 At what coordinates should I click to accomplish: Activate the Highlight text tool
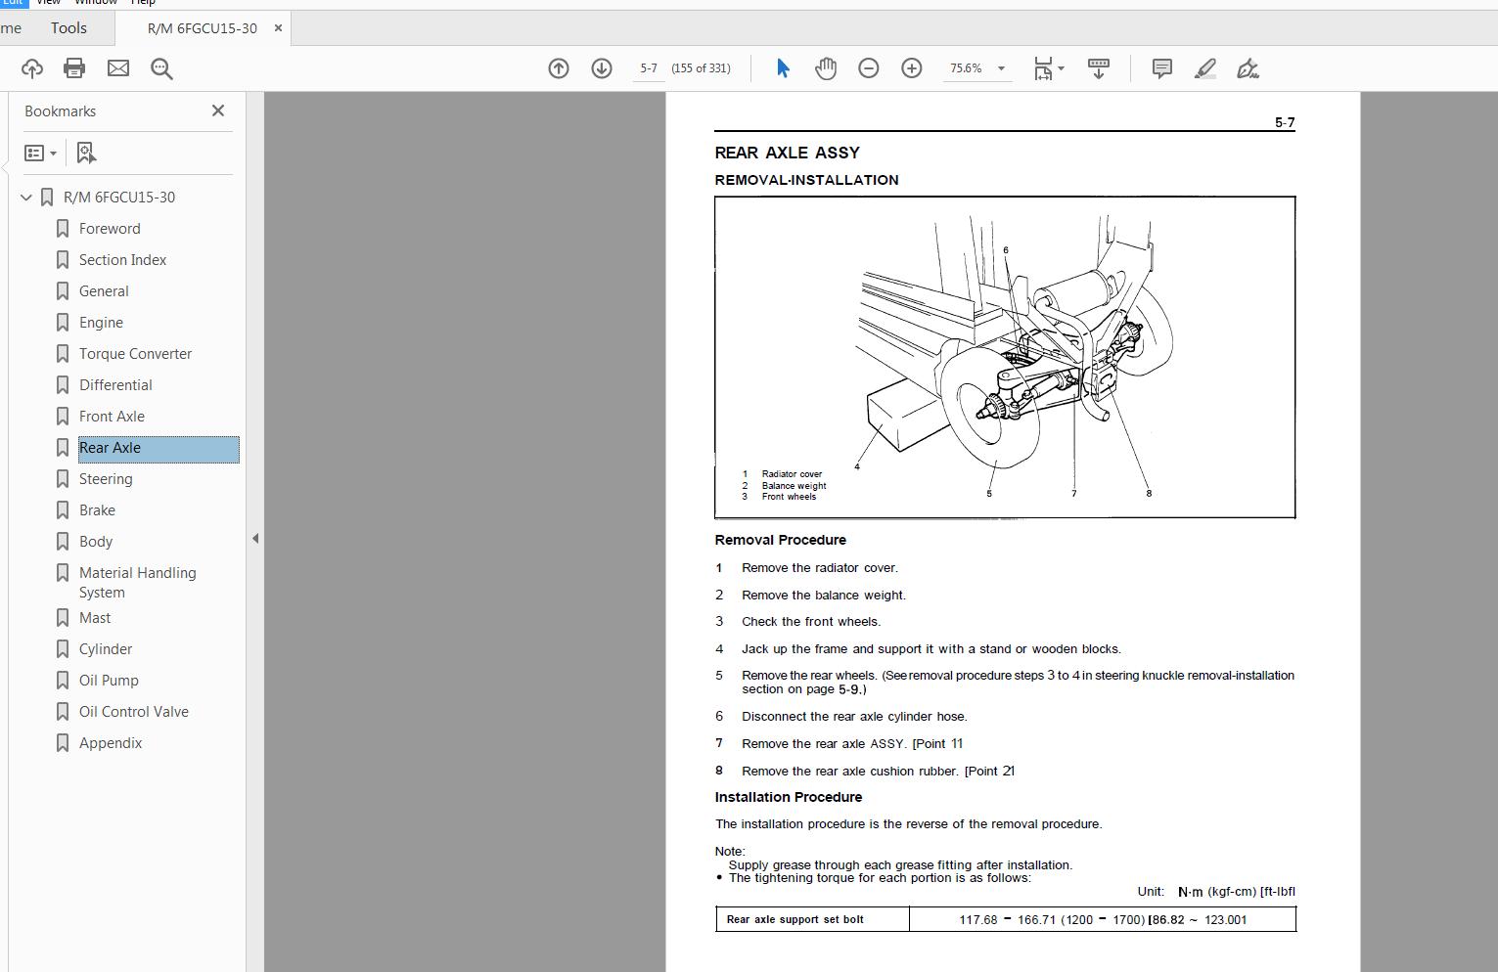tap(1204, 68)
